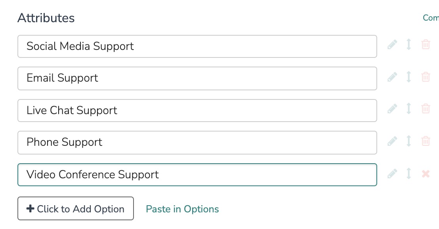Click reorder arrow for Email Support
This screenshot has height=229, width=439.
[x=408, y=76]
